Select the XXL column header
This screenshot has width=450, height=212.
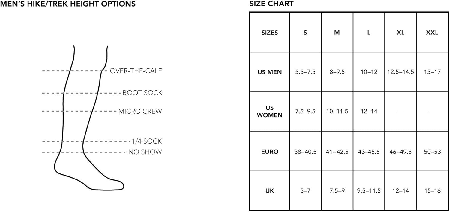point(432,33)
